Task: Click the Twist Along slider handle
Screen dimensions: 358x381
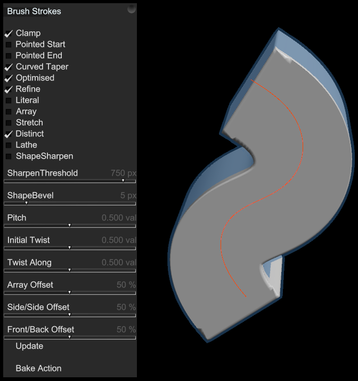Action: [70, 270]
